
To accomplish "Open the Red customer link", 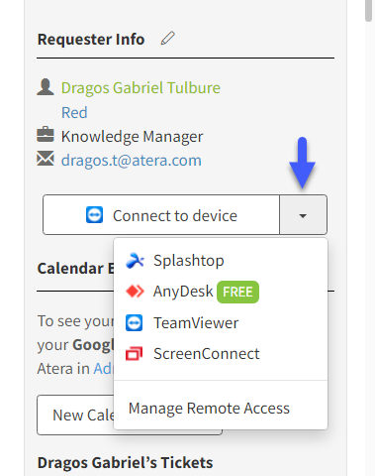I will [x=74, y=113].
